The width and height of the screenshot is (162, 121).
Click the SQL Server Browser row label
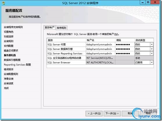pos(59,63)
